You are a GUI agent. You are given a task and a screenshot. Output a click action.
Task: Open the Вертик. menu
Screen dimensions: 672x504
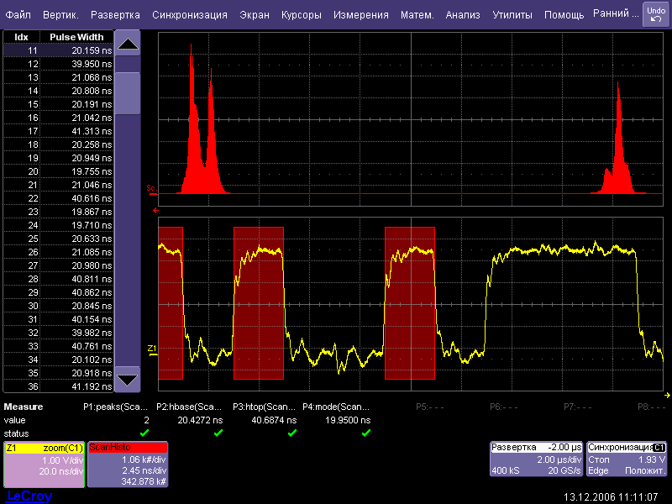tap(60, 15)
